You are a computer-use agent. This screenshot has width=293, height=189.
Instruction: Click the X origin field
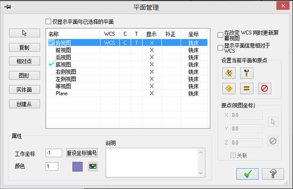pos(247,115)
